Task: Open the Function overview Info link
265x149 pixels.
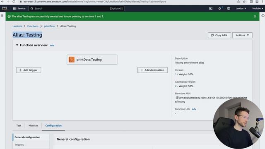Action: [x=52, y=46]
